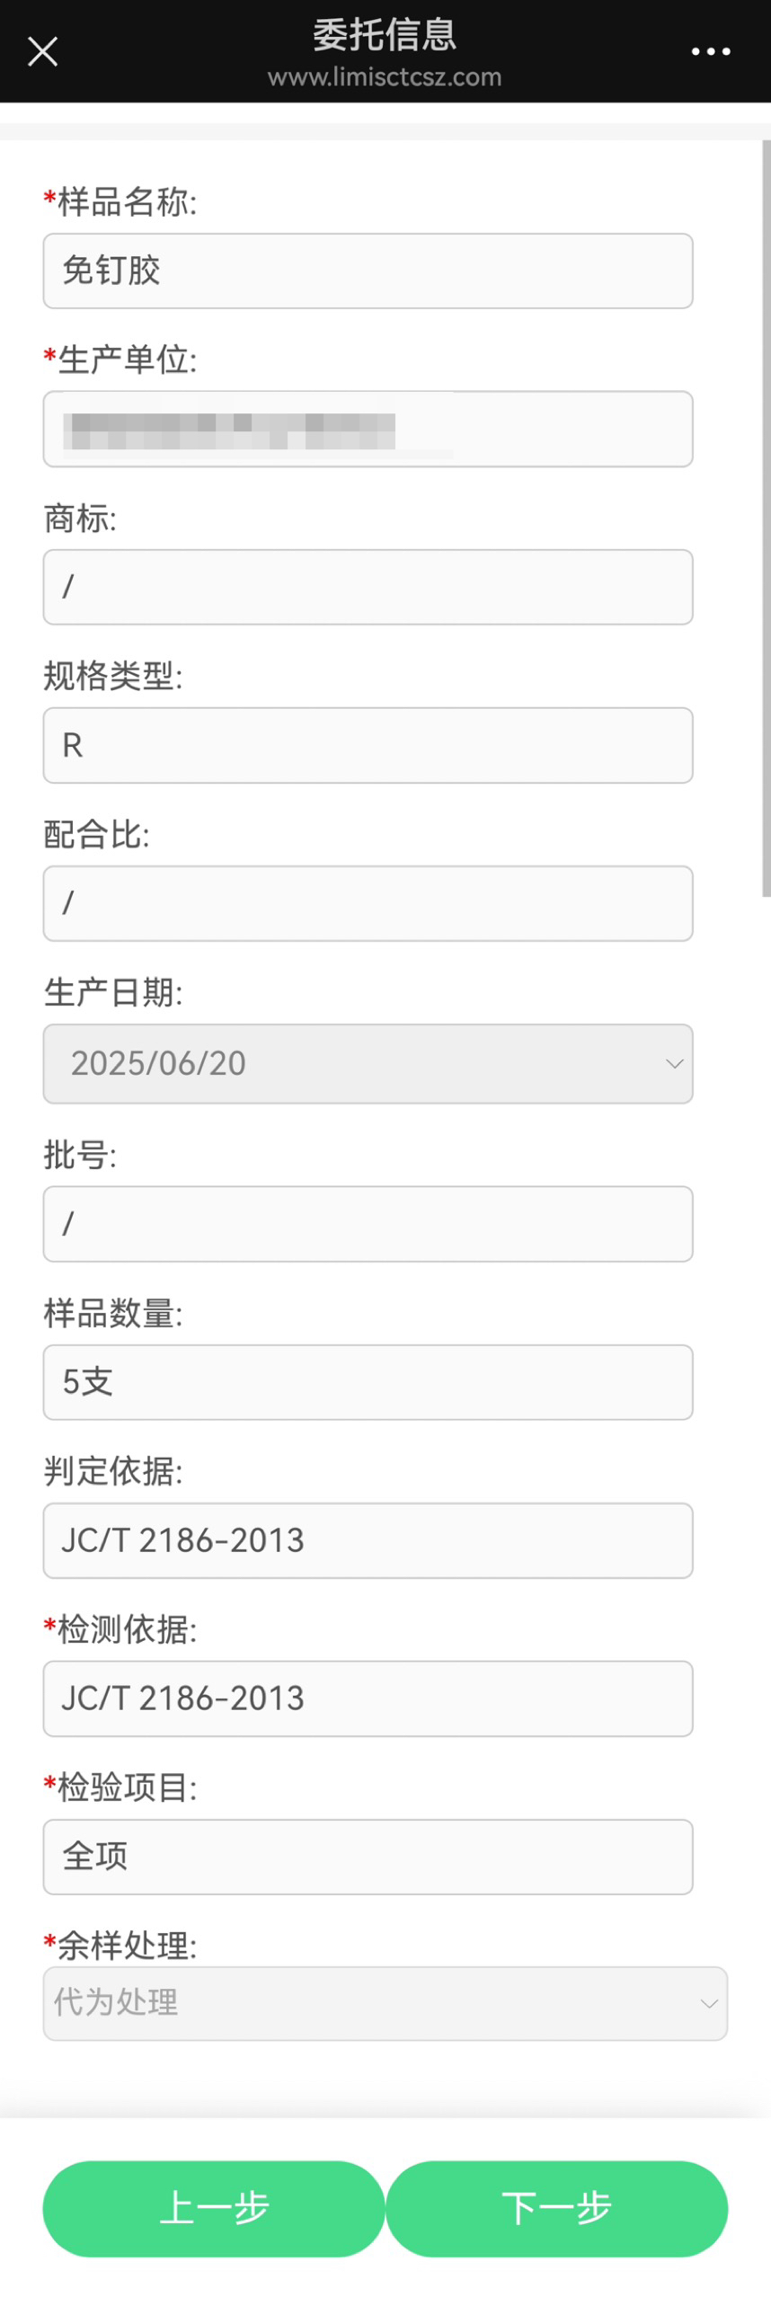The width and height of the screenshot is (771, 2297).
Task: Expand the 余样处理 dropdown
Action: 385,2003
